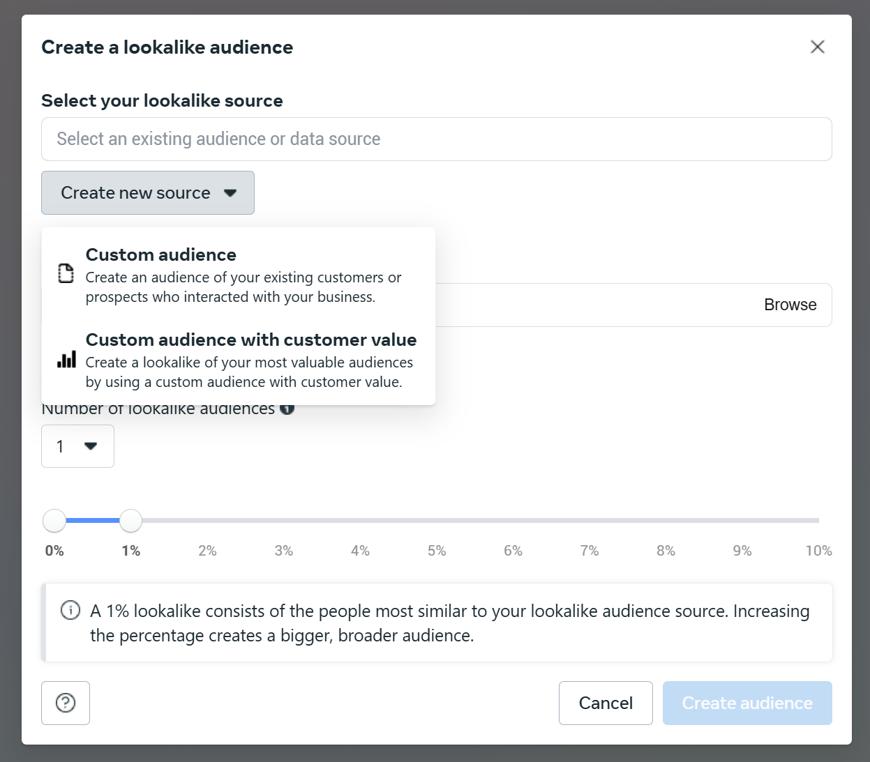Click the 0% slider handle

pos(54,520)
